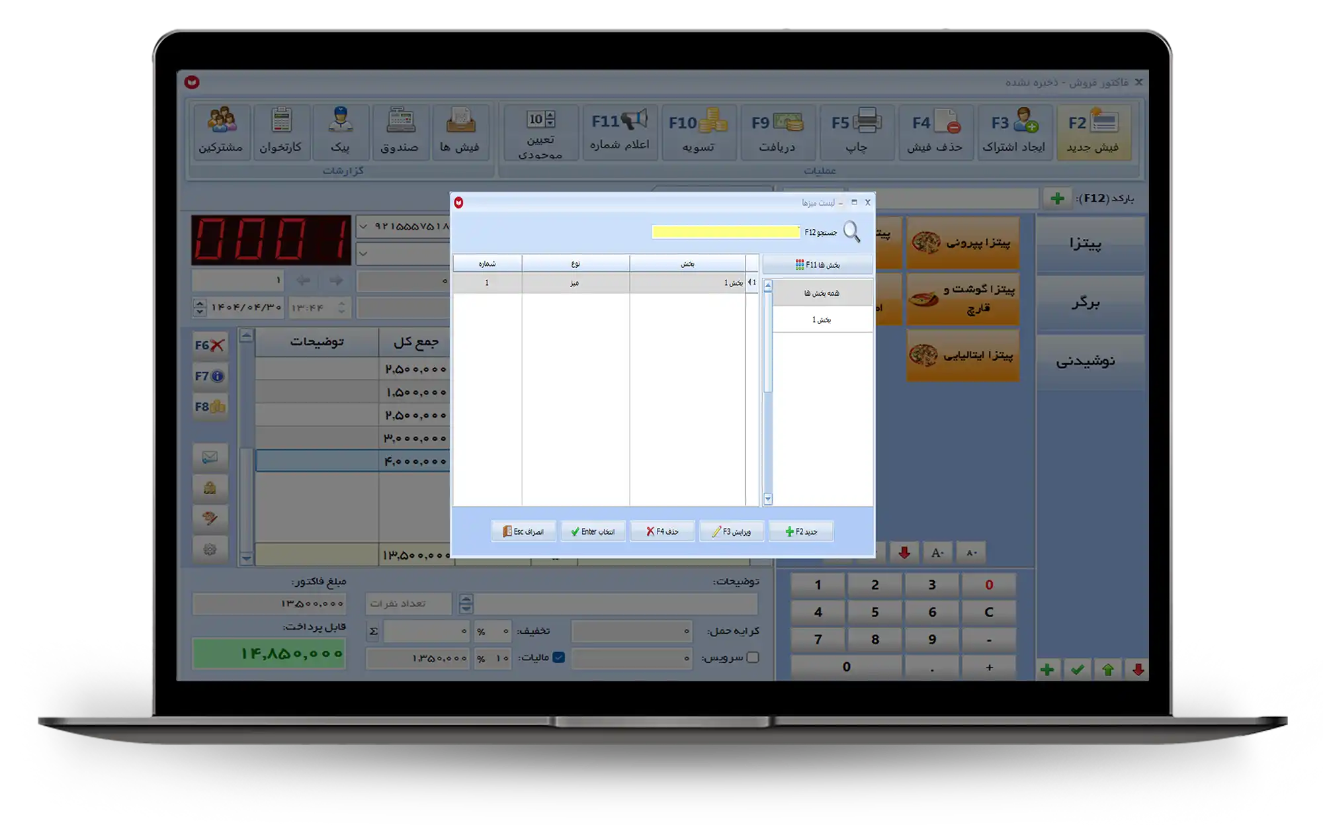Image resolution: width=1323 pixels, height=825 pixels.
Task: Click the scroll-up arrow in sections list
Action: click(x=768, y=286)
